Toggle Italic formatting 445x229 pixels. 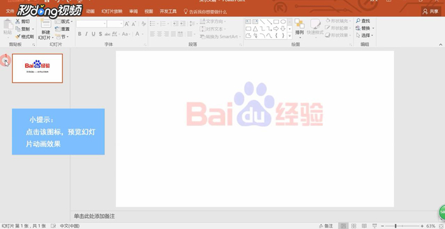tap(86, 34)
